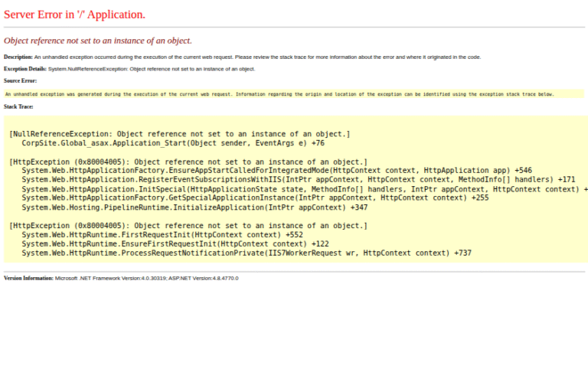Click the 'RegisterEventSubscriptionsWithIIS' stack line
The height and width of the screenshot is (392, 588).
click(x=298, y=179)
